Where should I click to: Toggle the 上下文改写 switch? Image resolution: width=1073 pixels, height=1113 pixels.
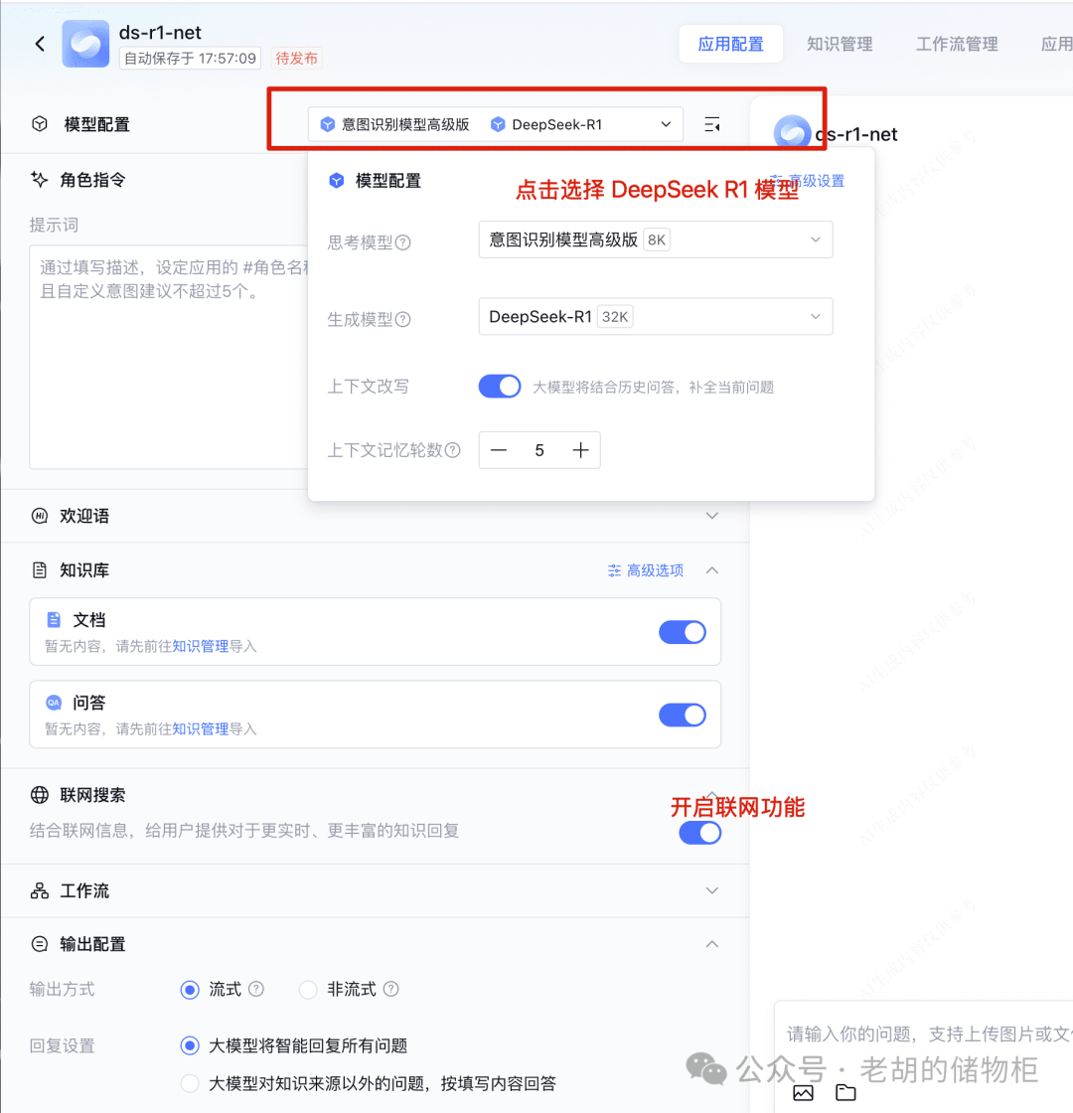[x=500, y=387]
